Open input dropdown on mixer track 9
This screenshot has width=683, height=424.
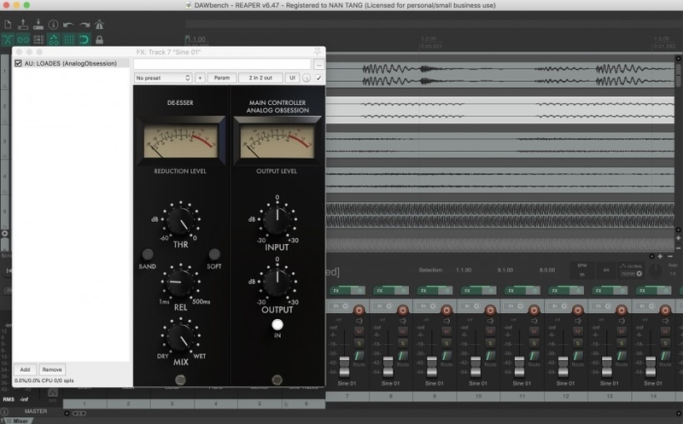point(428,306)
